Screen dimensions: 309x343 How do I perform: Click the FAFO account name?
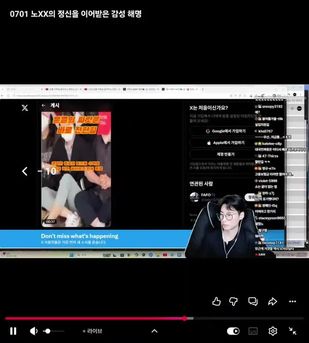(x=206, y=195)
